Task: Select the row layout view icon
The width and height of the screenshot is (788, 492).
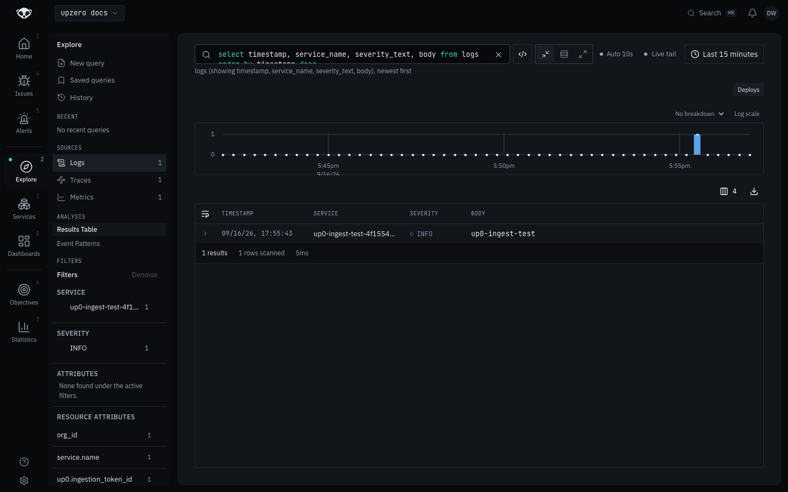Action: (x=564, y=54)
